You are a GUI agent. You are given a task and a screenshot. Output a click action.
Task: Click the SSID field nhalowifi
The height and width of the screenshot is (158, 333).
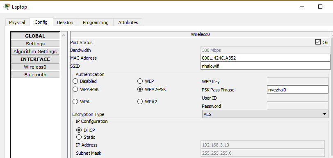coord(265,66)
